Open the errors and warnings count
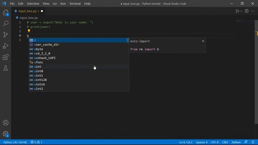This screenshot has height=145, width=258. tap(36, 142)
